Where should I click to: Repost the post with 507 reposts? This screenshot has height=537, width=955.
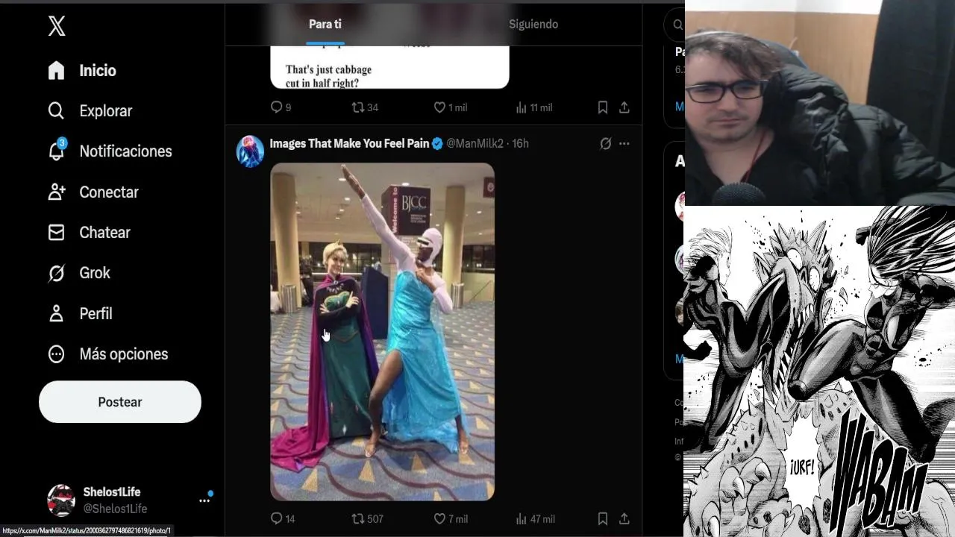point(367,518)
